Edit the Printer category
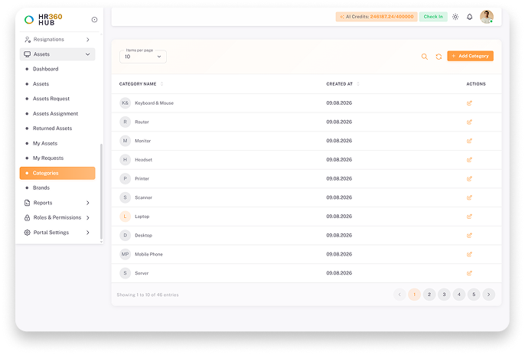The image size is (525, 355). 469,179
